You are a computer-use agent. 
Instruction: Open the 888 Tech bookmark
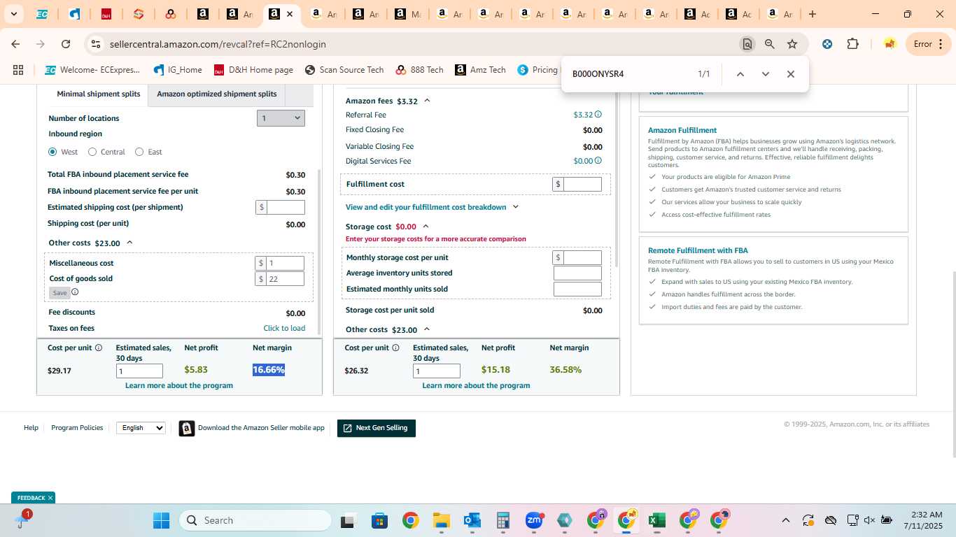tap(419, 70)
